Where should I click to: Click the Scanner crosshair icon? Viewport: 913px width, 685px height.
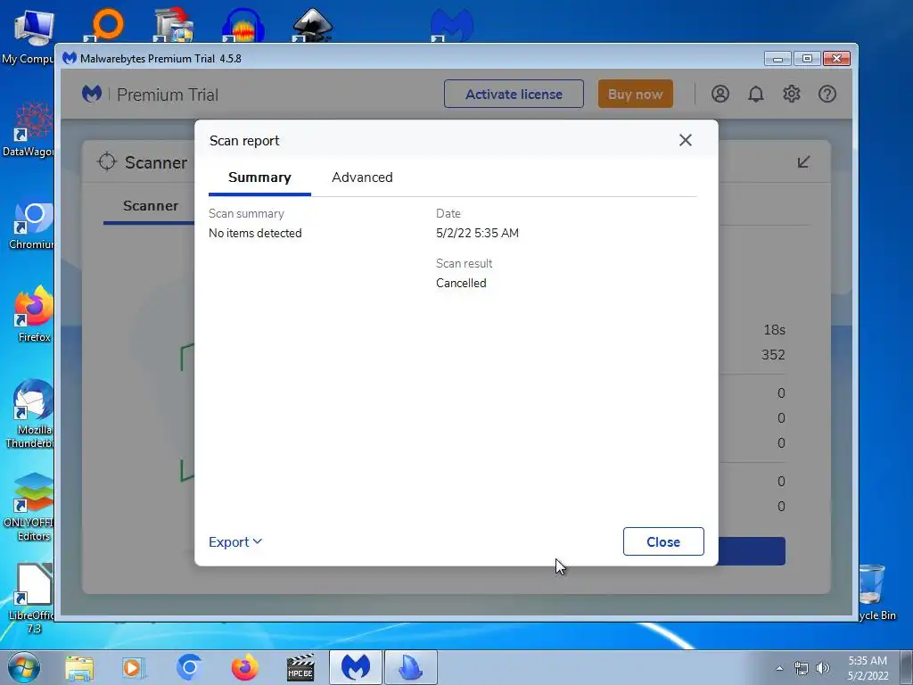pos(107,162)
